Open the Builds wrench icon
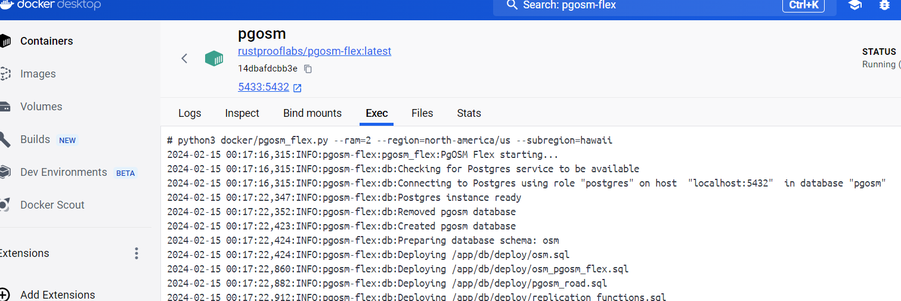This screenshot has width=901, height=301. (x=5, y=139)
